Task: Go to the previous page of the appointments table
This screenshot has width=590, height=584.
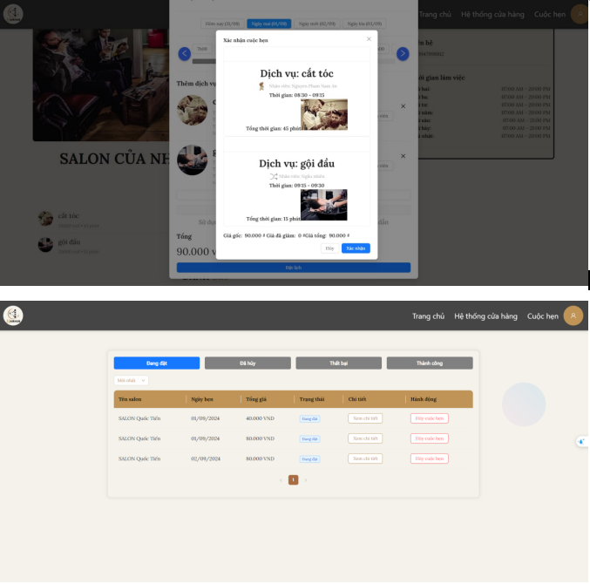Action: [x=281, y=480]
